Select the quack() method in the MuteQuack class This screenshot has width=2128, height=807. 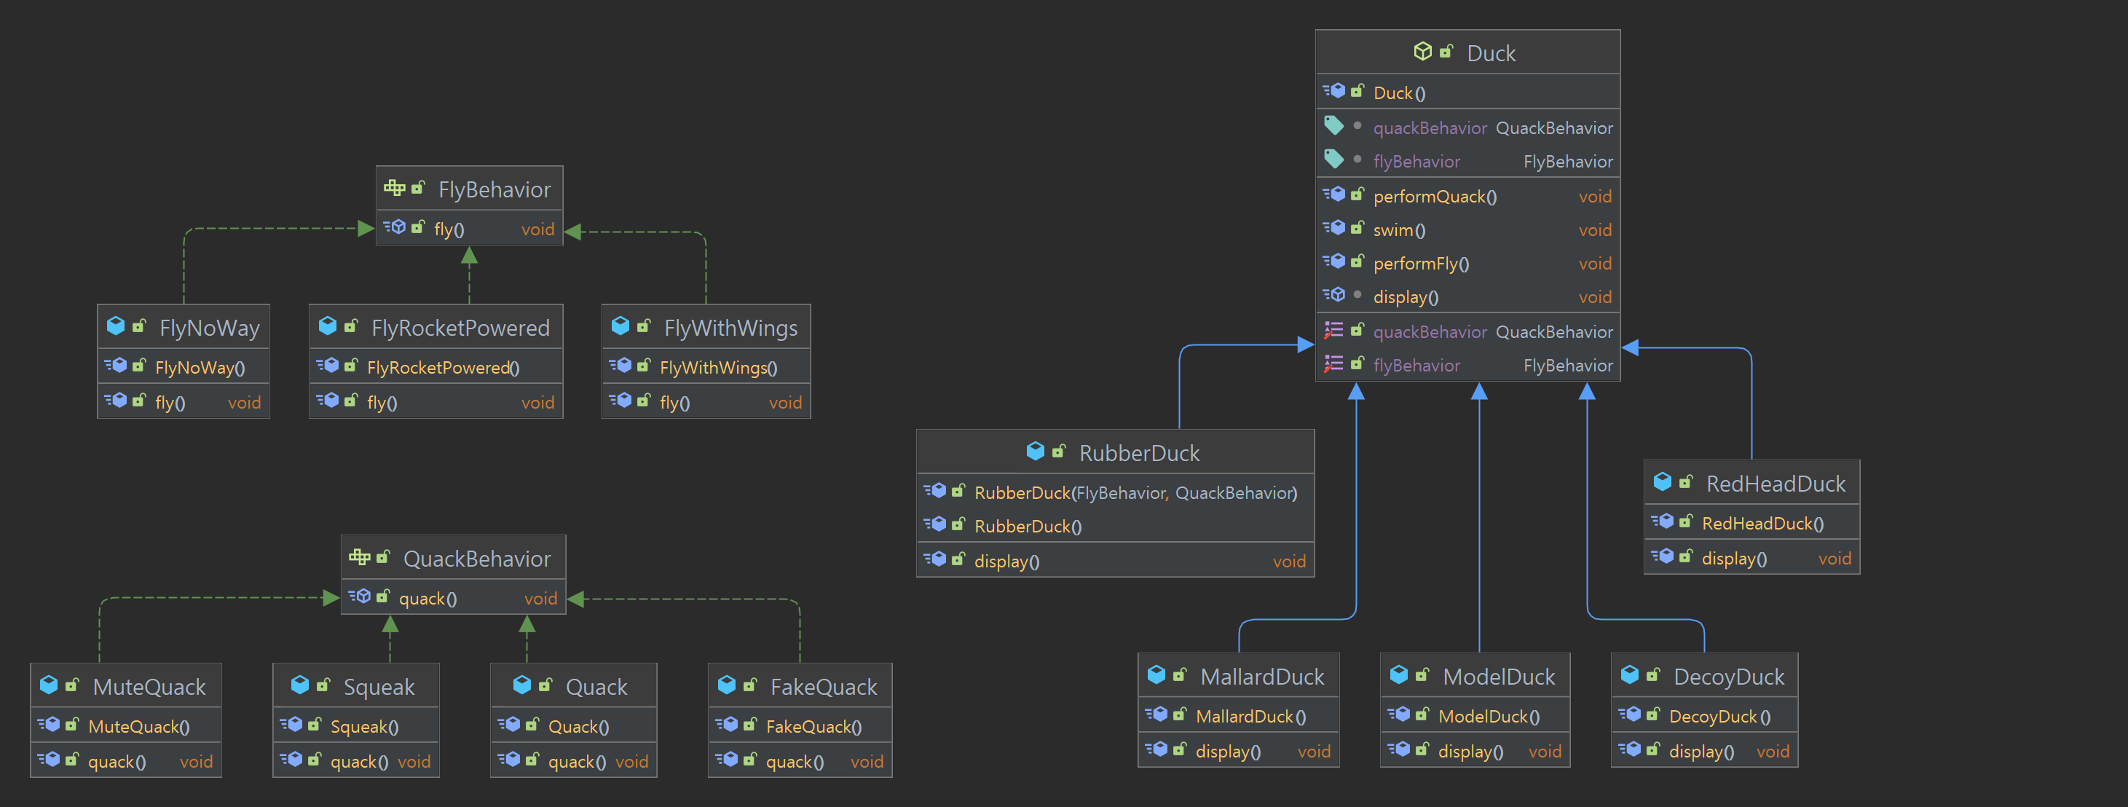point(117,762)
